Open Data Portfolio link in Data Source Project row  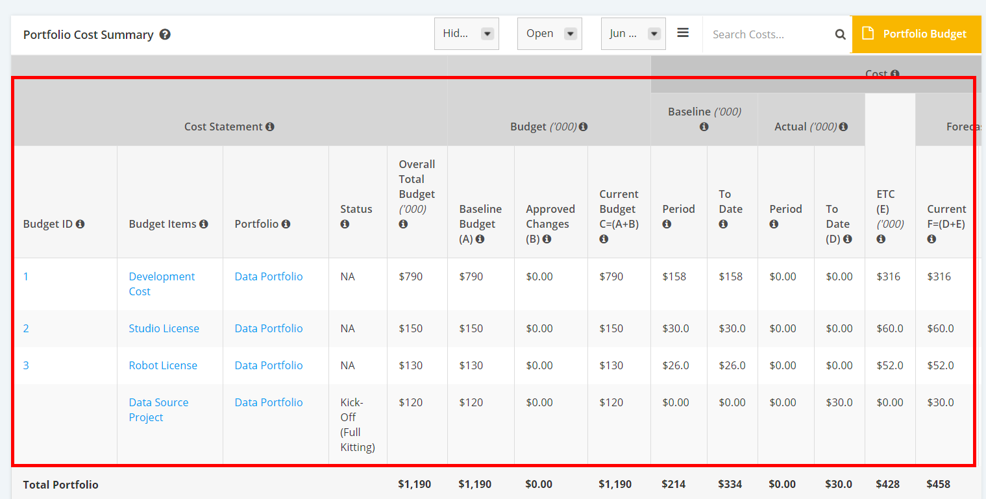click(x=269, y=402)
